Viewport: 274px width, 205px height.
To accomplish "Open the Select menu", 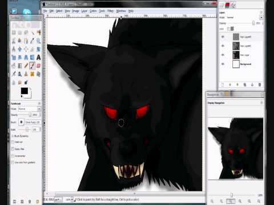I will 59,11.
